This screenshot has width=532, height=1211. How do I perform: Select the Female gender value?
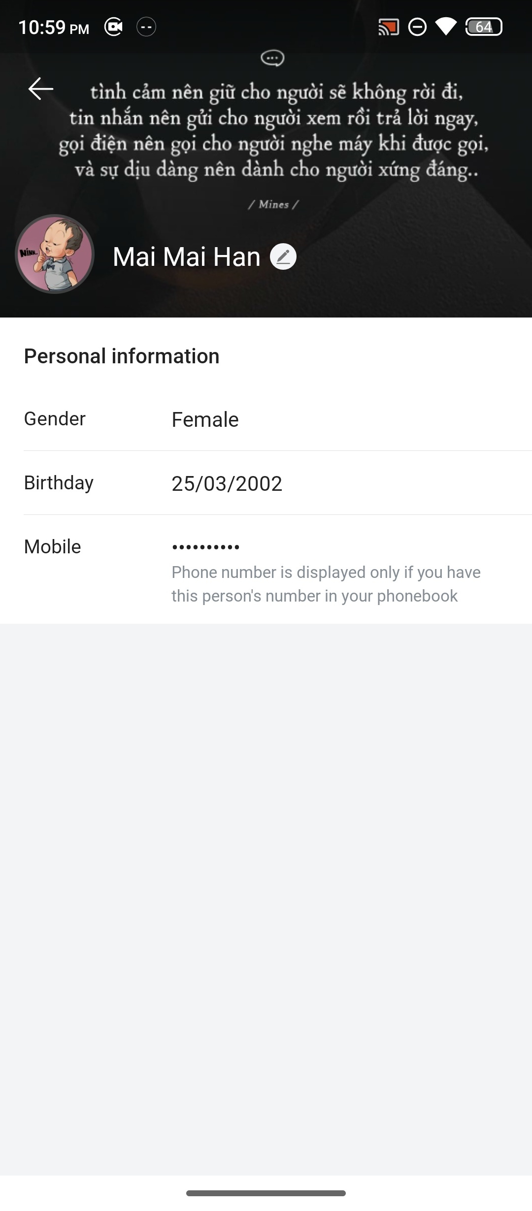pos(205,420)
